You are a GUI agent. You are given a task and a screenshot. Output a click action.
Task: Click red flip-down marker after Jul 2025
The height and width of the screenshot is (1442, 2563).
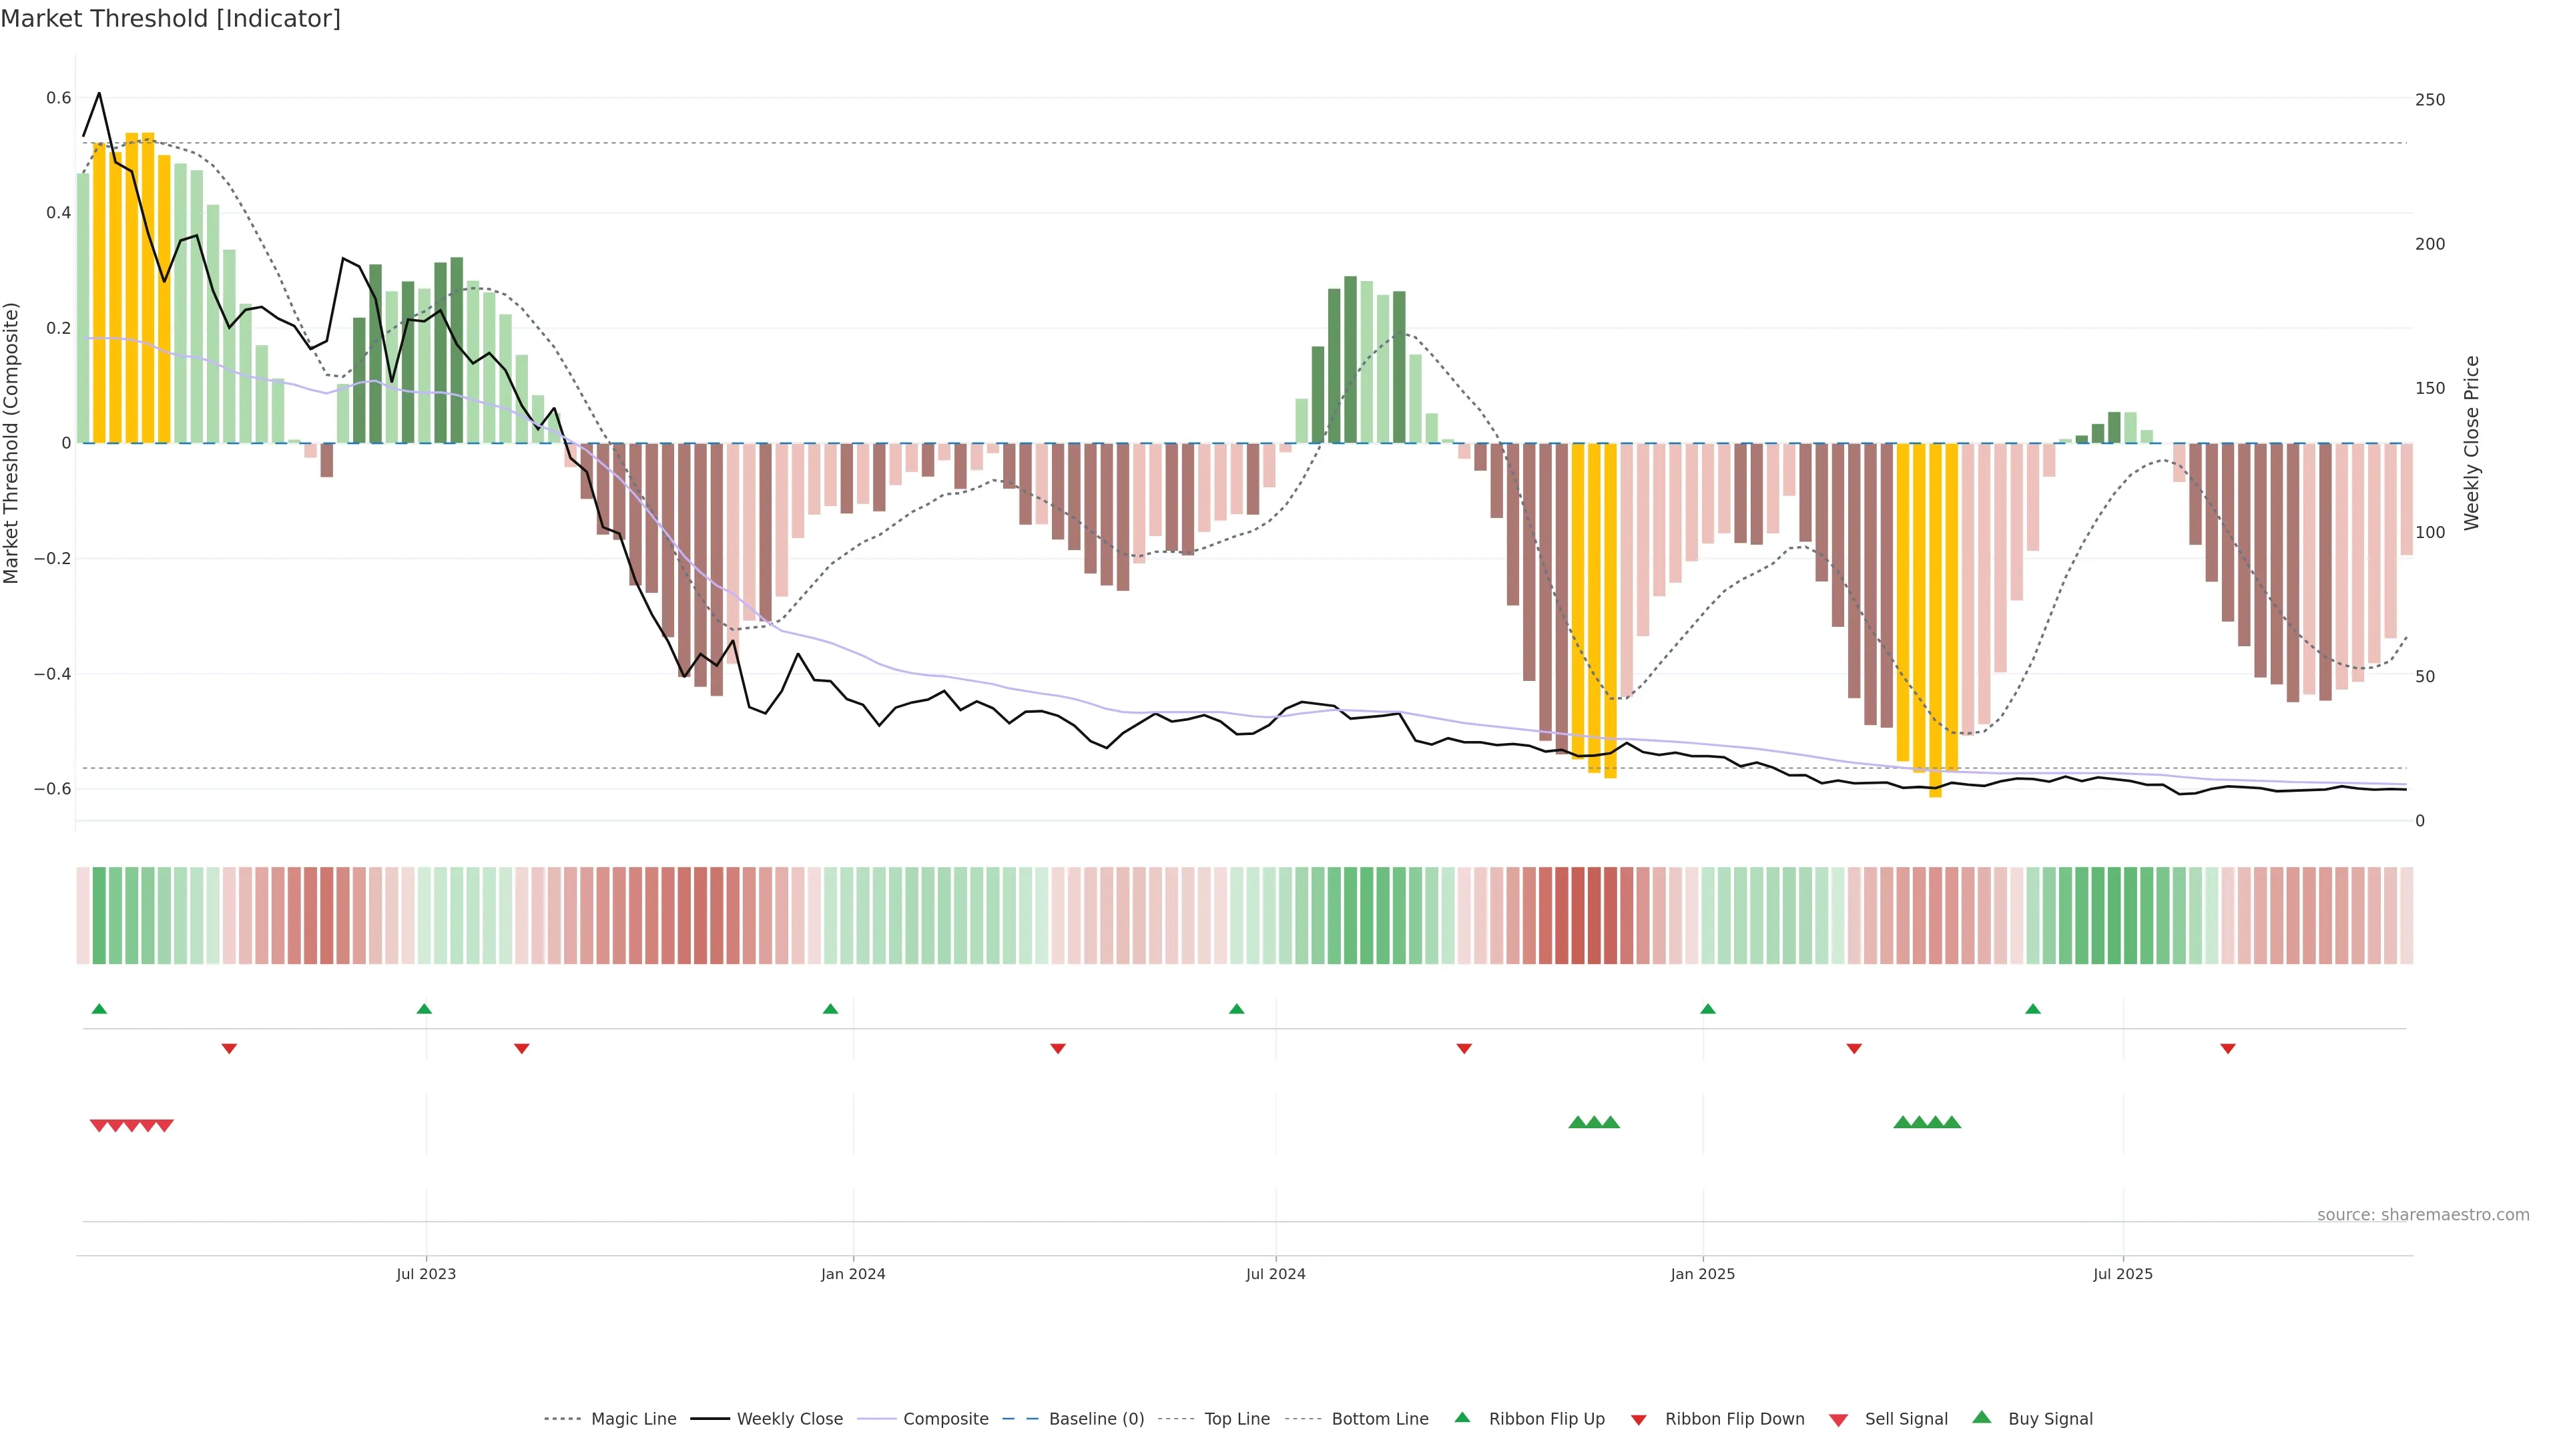click(2228, 1049)
